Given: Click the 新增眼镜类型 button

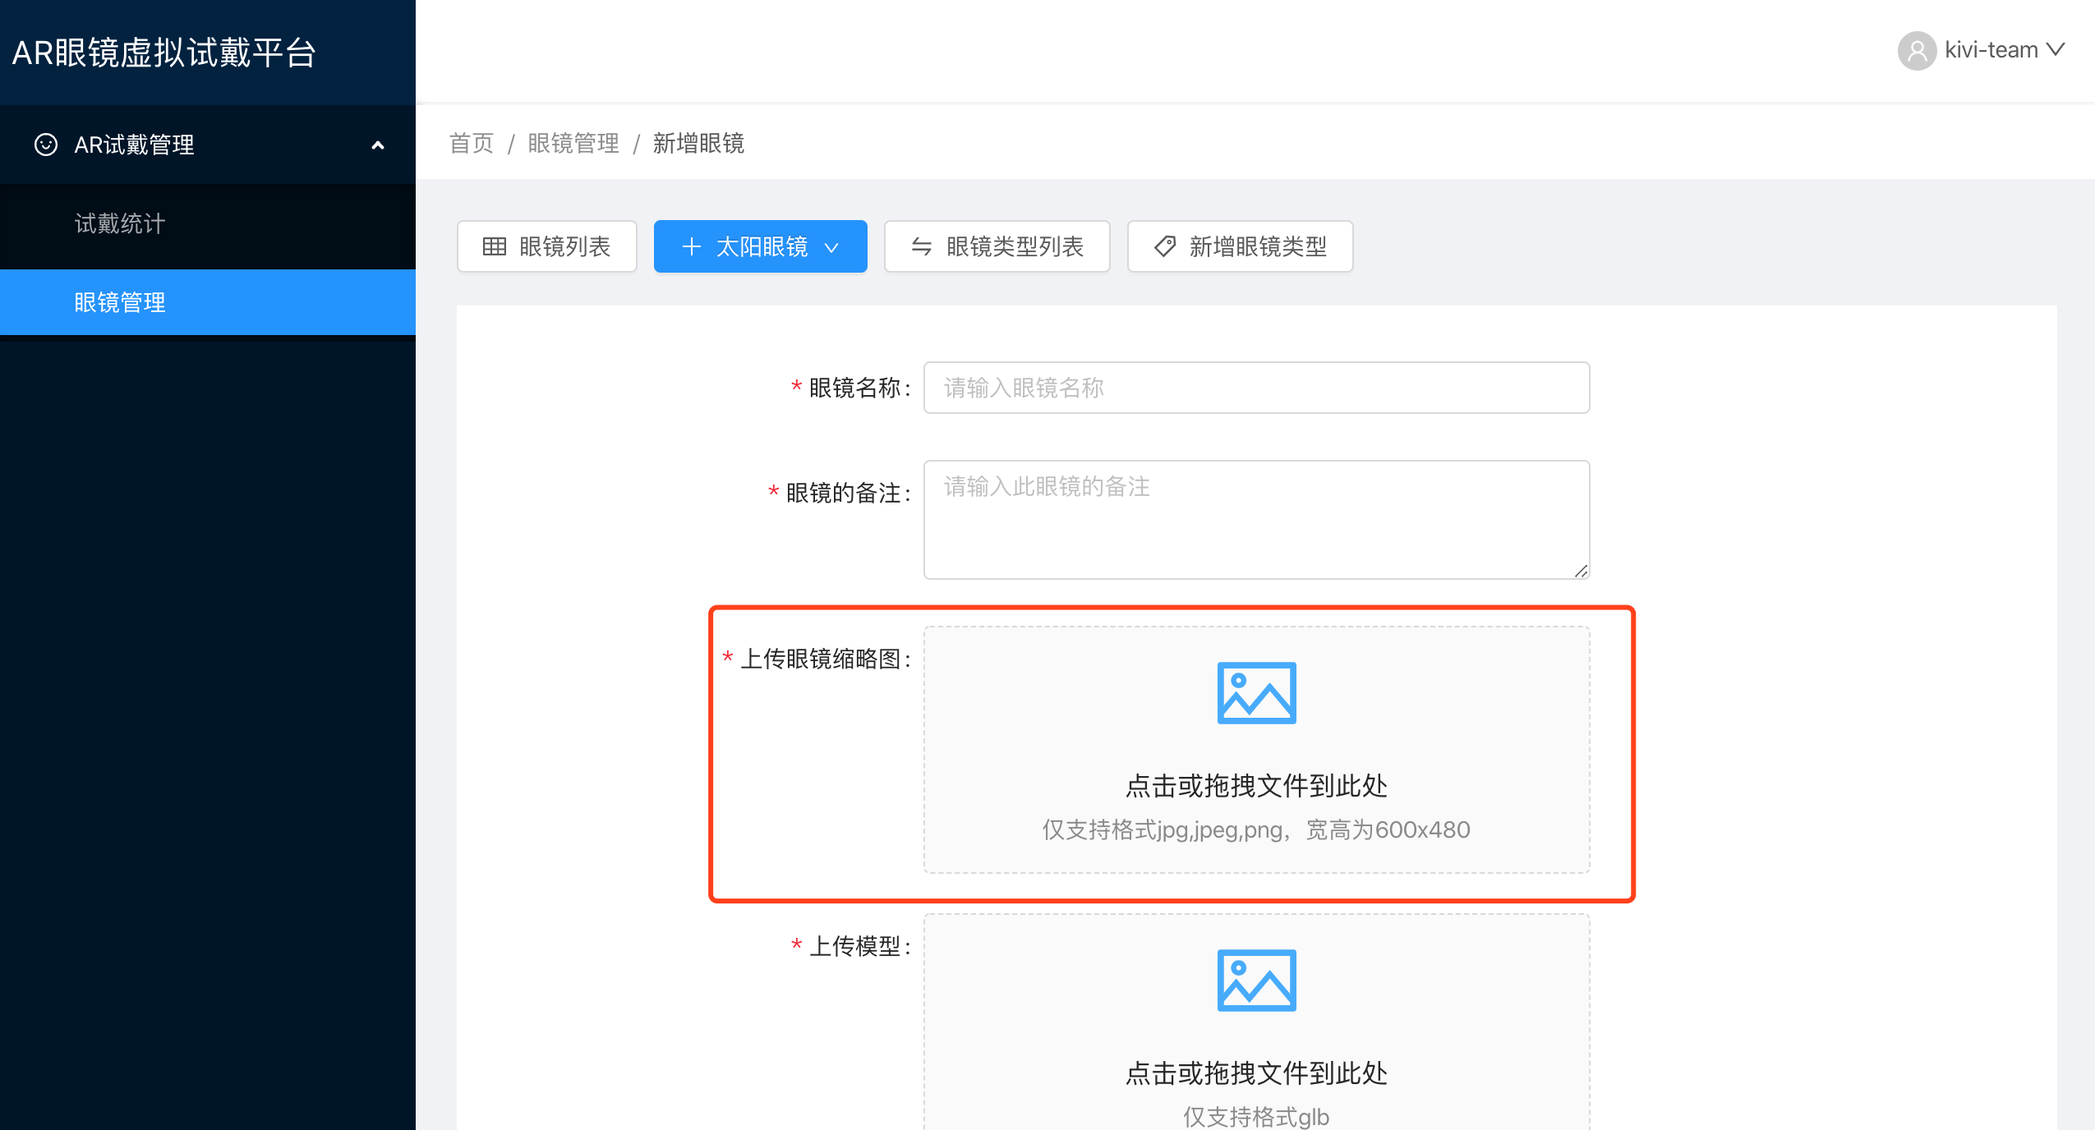Looking at the screenshot, I should pyautogui.click(x=1257, y=246).
